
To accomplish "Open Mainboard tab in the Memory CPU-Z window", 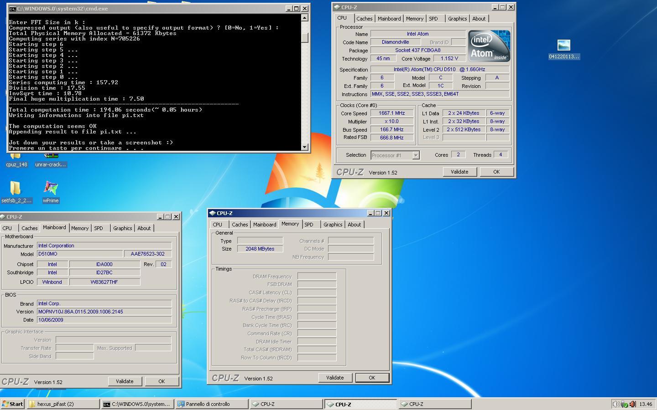I will coord(265,225).
